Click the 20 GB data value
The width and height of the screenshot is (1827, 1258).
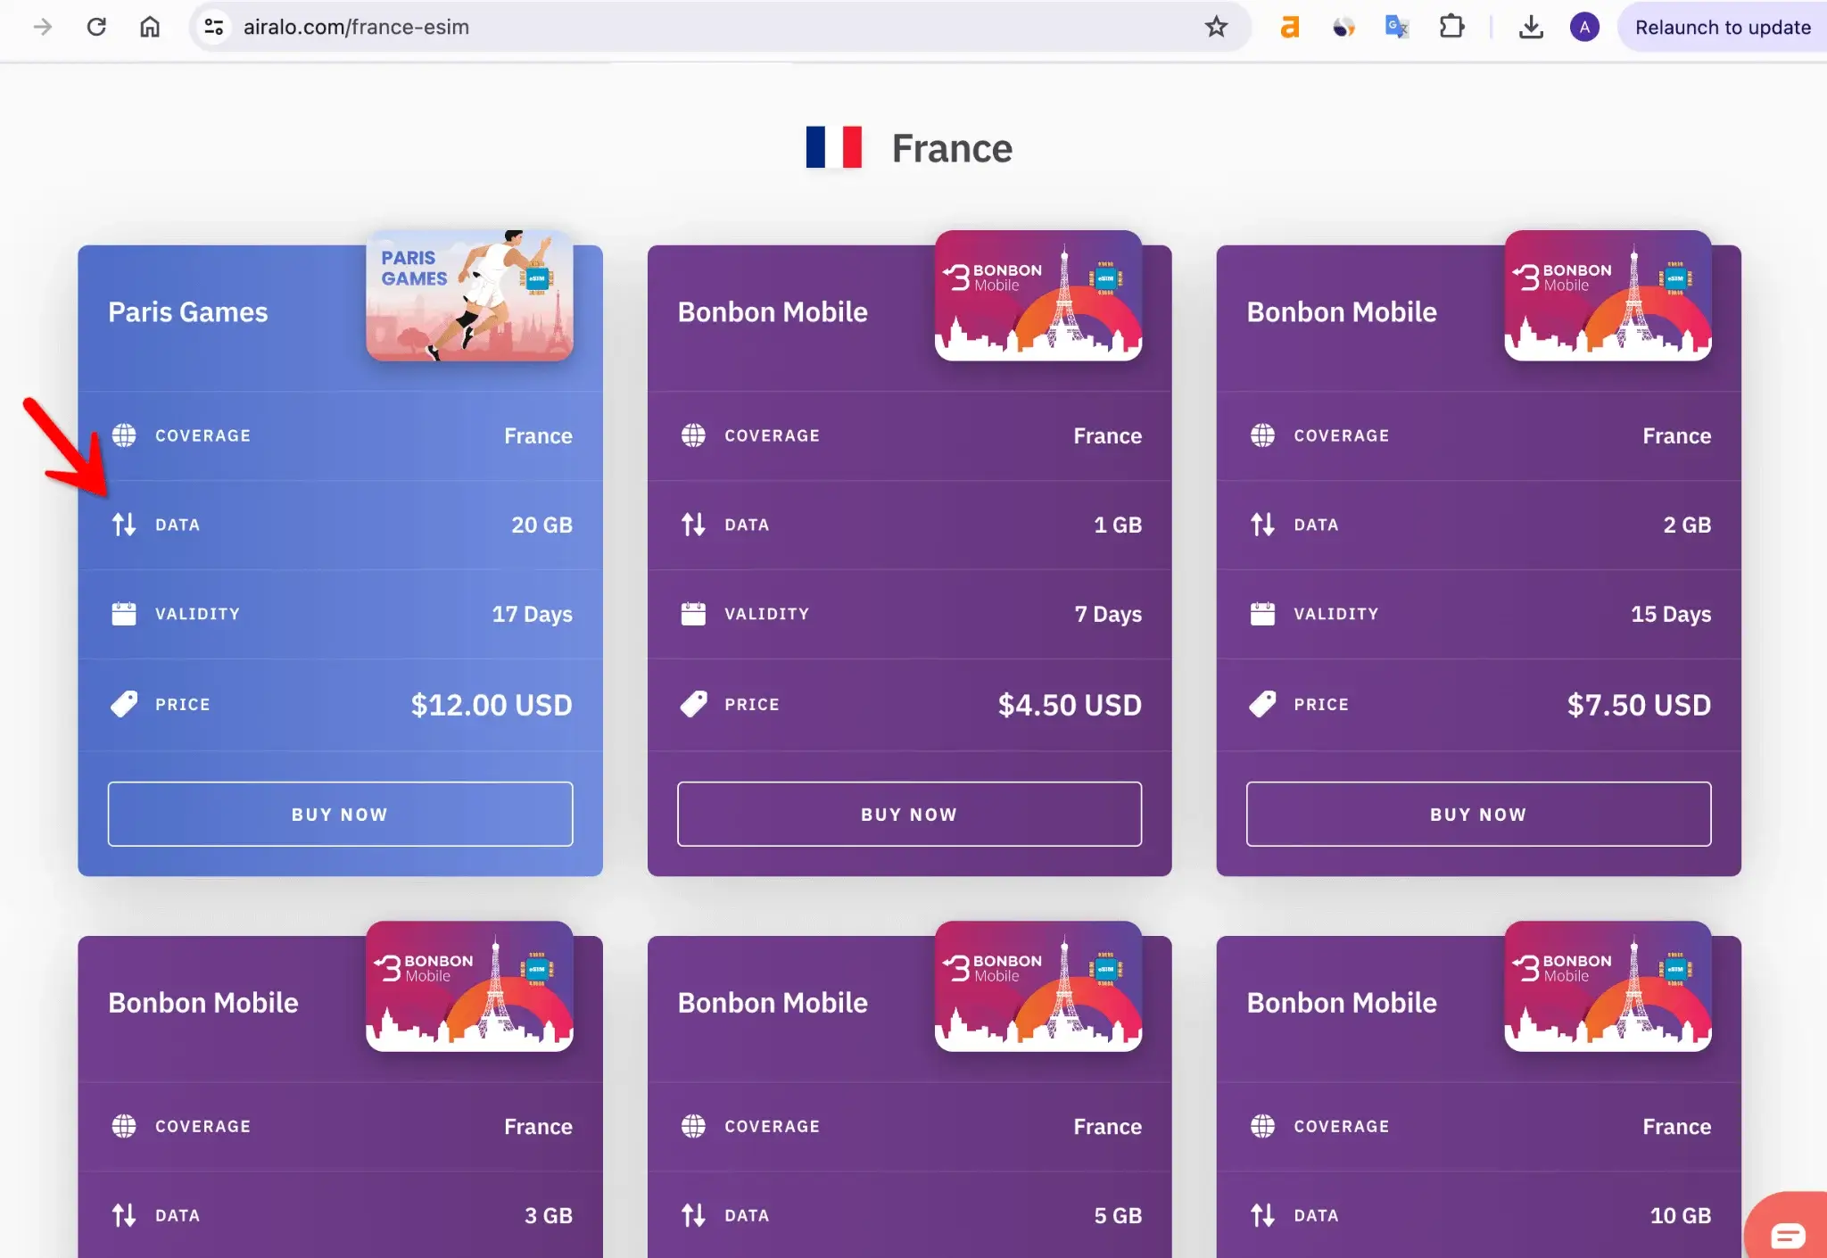tap(541, 525)
